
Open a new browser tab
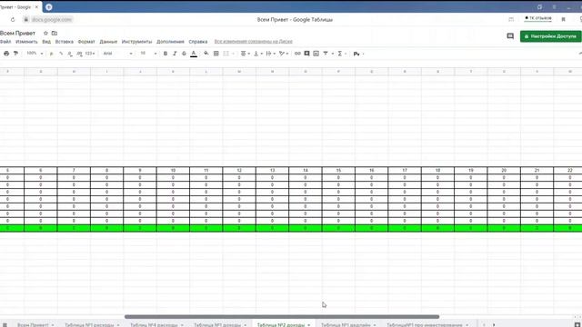(x=48, y=7)
